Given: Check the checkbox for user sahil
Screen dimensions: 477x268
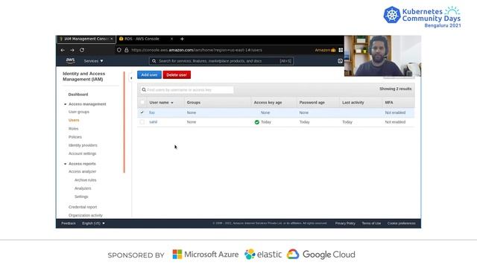Looking at the screenshot, I should click(x=142, y=122).
